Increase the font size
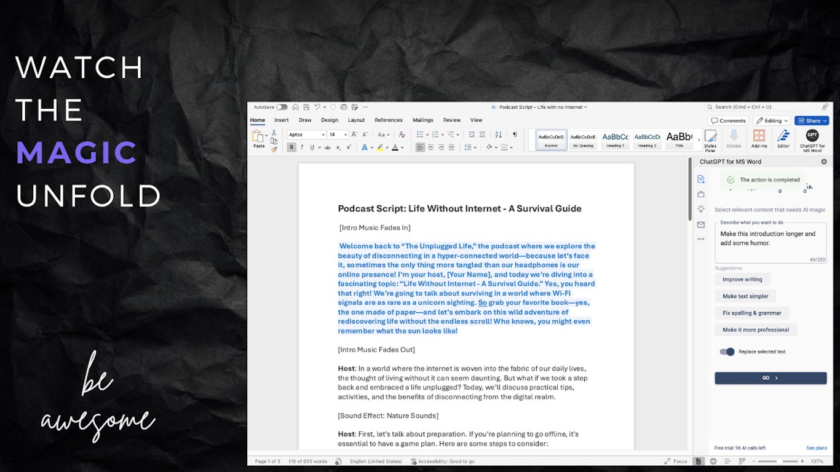 tap(355, 135)
